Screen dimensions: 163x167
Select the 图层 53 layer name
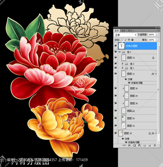tap(131, 58)
